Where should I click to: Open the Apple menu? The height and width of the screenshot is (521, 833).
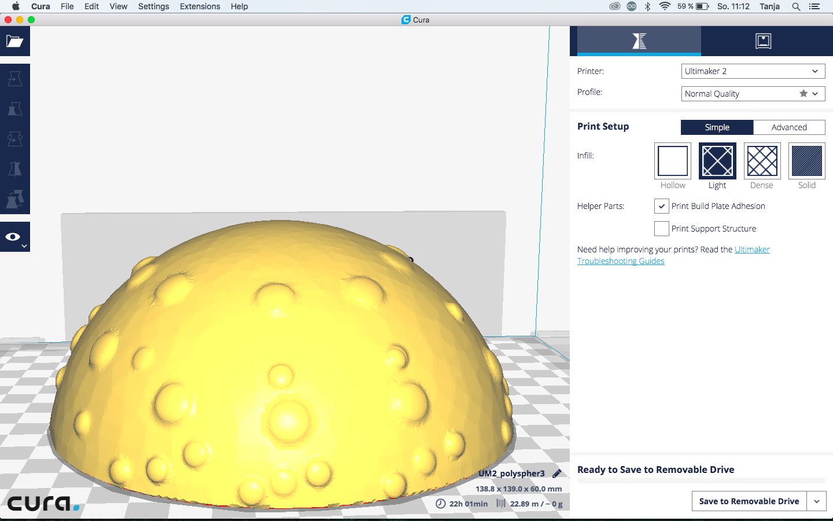click(16, 6)
